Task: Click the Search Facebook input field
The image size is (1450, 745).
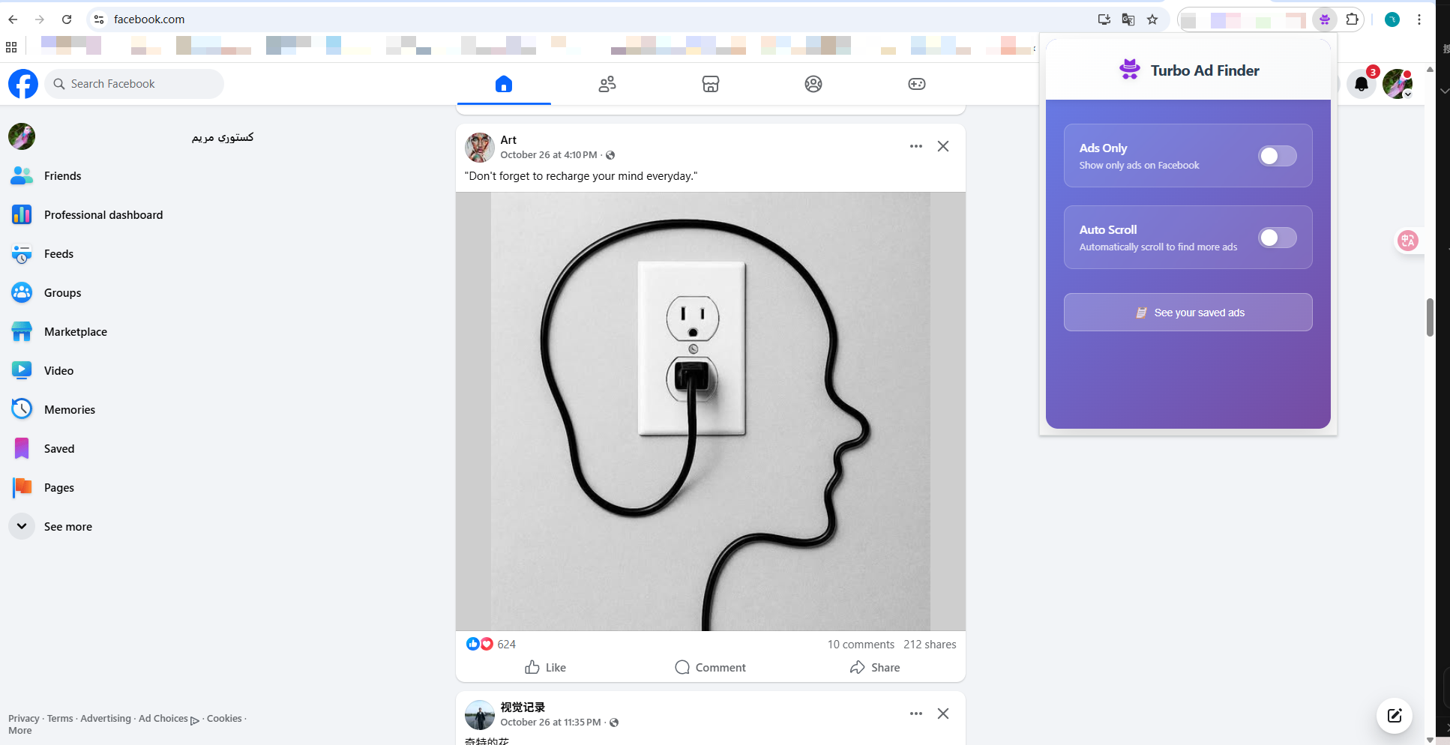Action: point(135,84)
